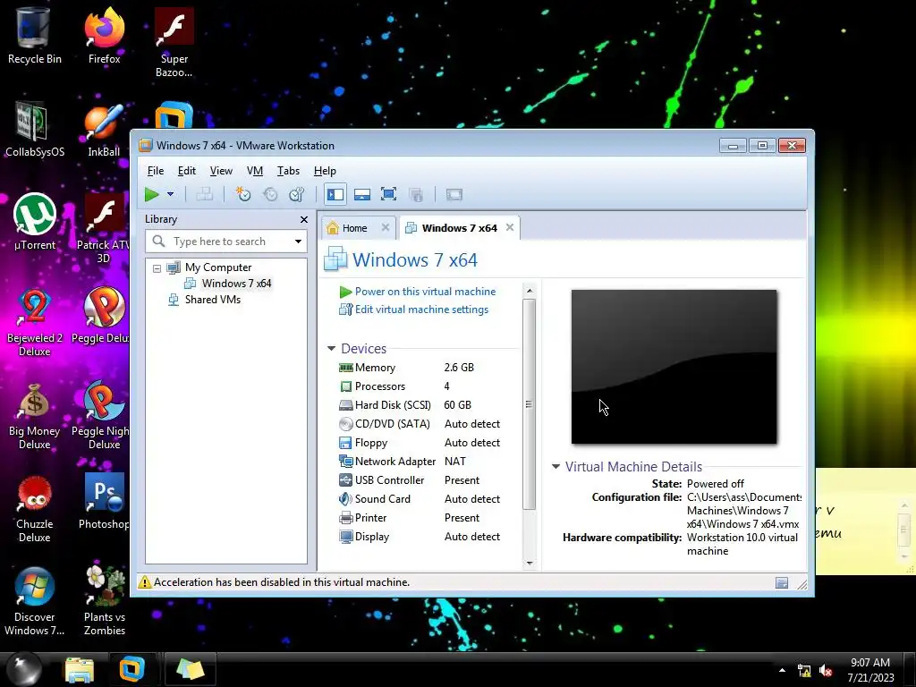Click the green Power On toolbar button
Image resolution: width=916 pixels, height=687 pixels.
(152, 194)
